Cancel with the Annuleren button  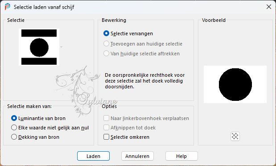137,156
